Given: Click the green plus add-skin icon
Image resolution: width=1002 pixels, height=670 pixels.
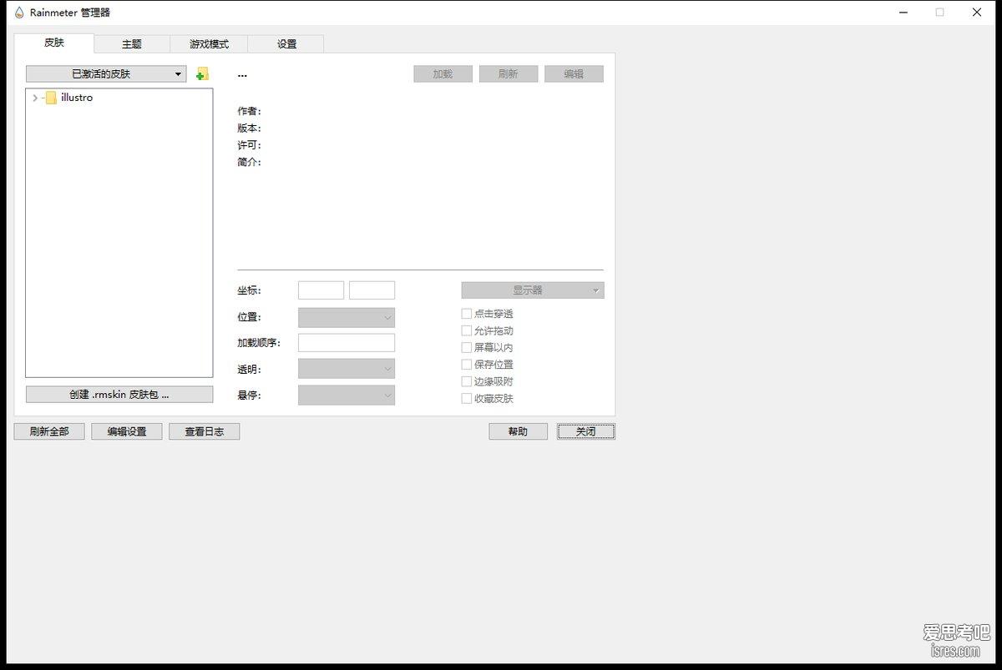Looking at the screenshot, I should [x=201, y=74].
